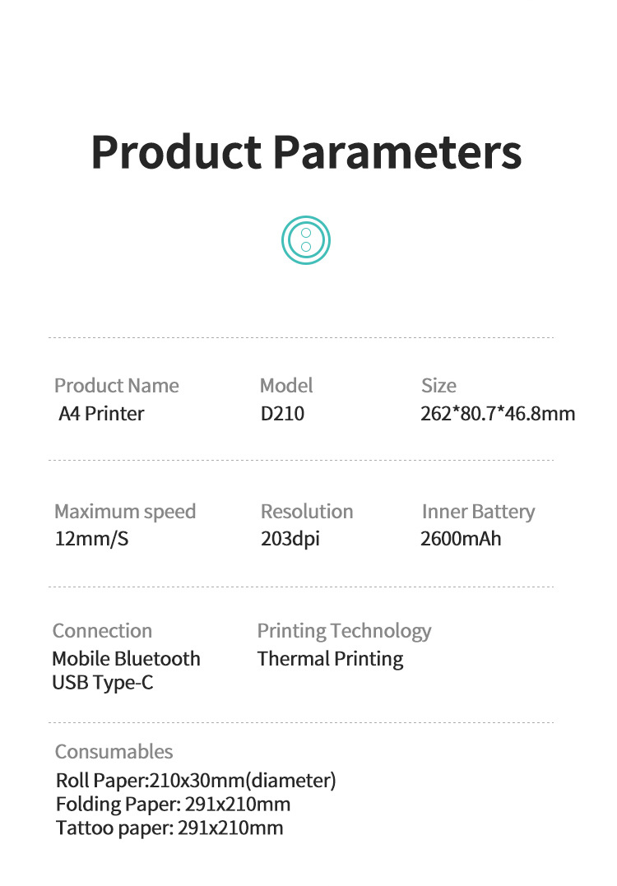Image resolution: width=617 pixels, height=886 pixels.
Task: Click the 203dpi resolution value
Action: (x=290, y=539)
